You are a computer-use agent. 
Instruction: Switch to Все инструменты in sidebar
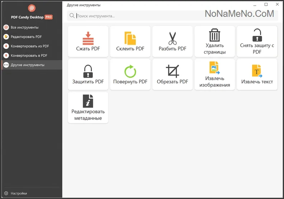pos(24,27)
